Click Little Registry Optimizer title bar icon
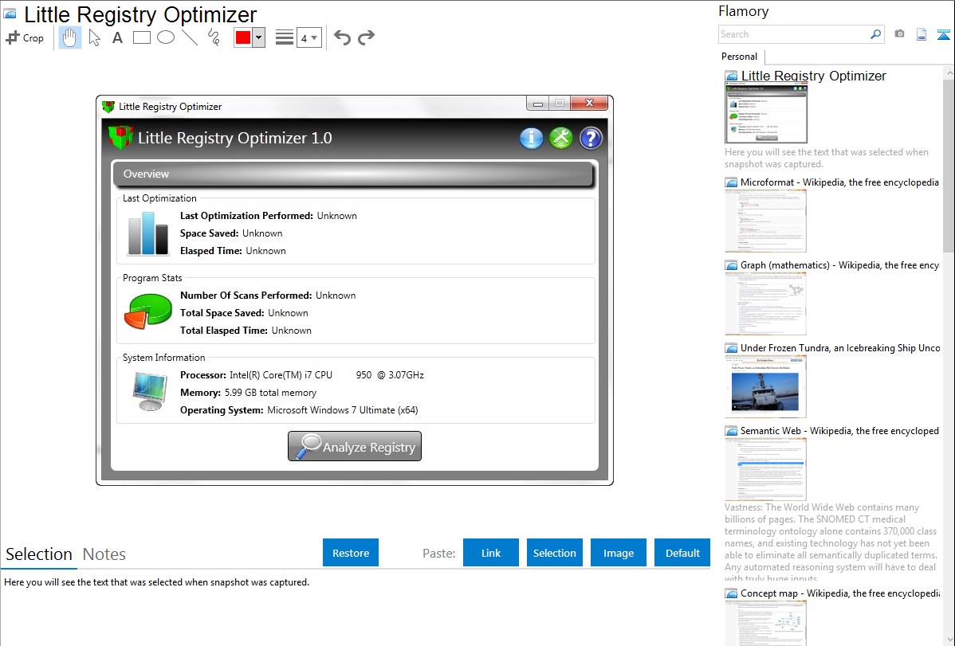The image size is (955, 646). [x=108, y=107]
